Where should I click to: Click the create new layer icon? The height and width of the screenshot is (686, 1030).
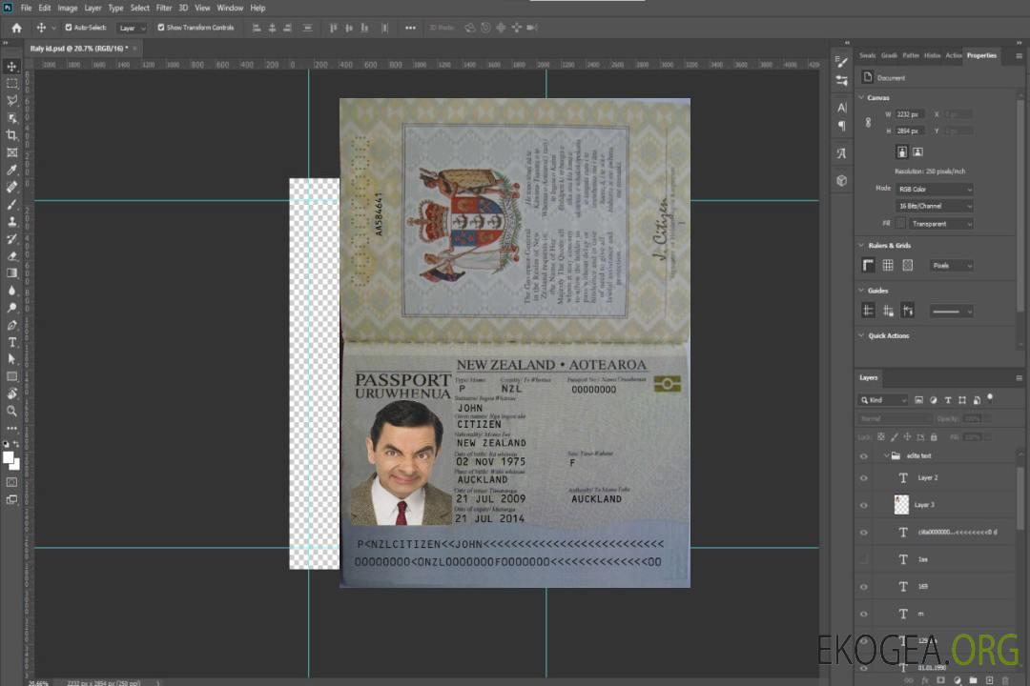click(989, 680)
